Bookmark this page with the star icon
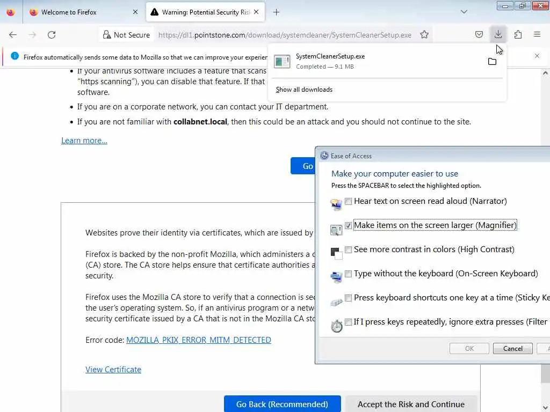The width and height of the screenshot is (550, 412). pos(424,35)
